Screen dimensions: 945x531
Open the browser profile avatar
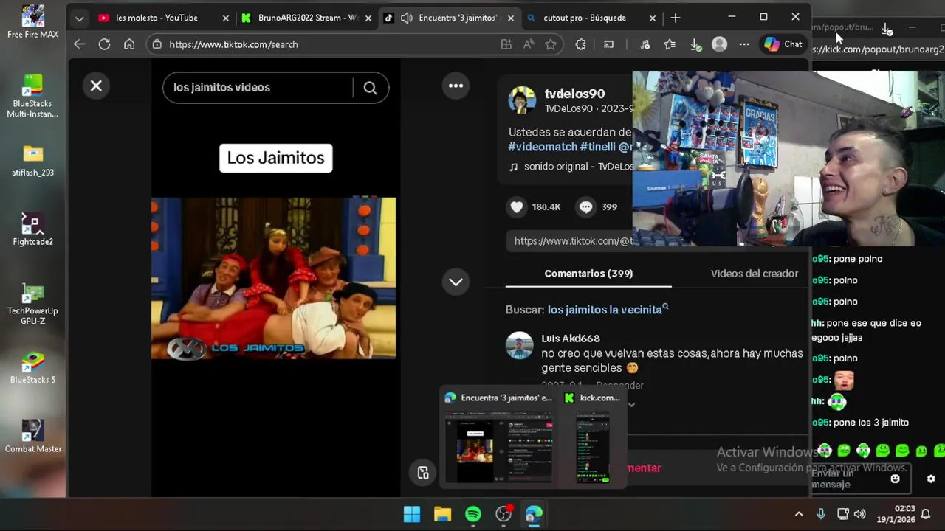click(x=719, y=44)
